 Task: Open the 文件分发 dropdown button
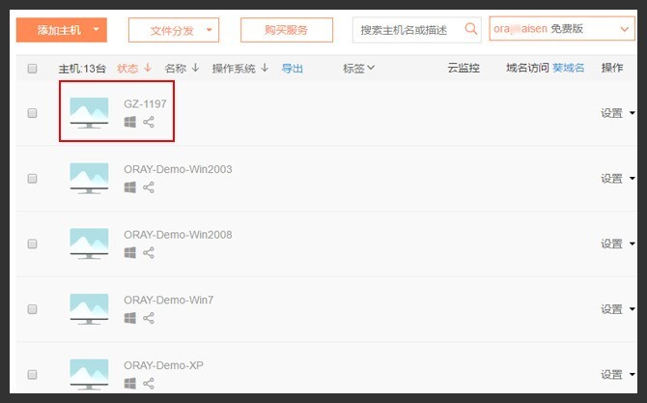174,30
